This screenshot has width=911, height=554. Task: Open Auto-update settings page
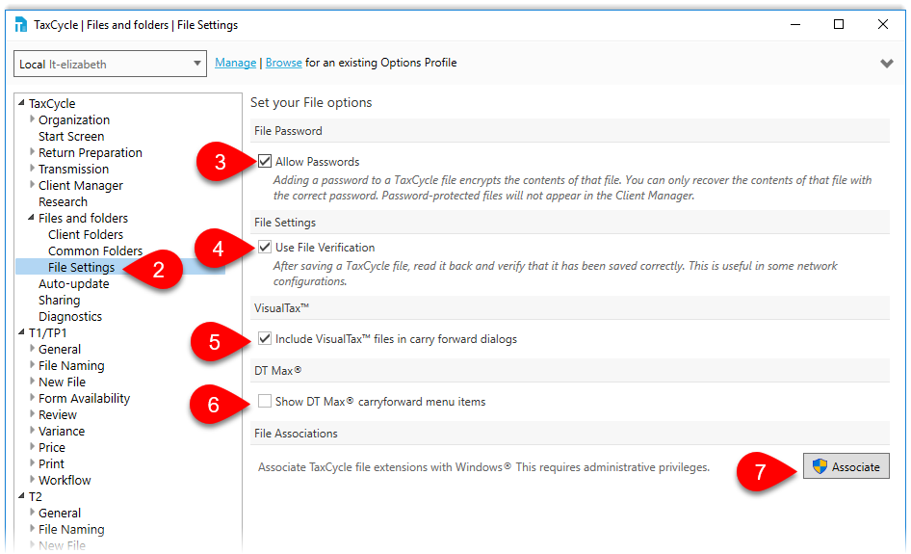(74, 283)
